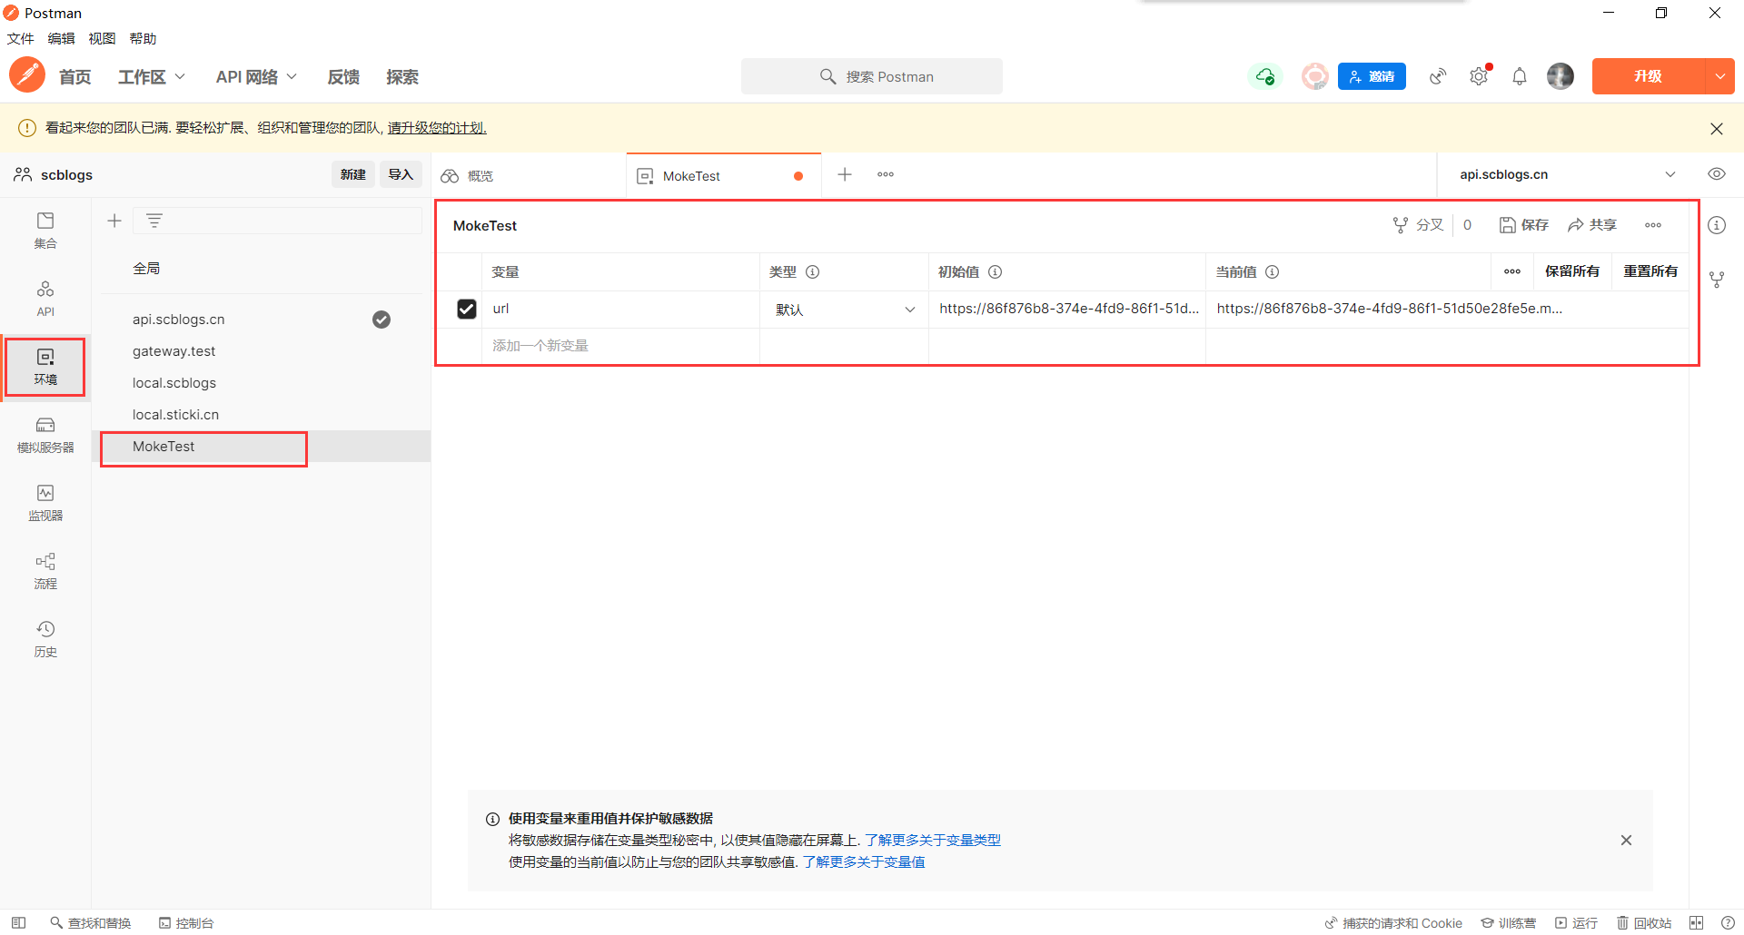
Task: Share the MokeTest environment (共享)
Action: pos(1592,225)
